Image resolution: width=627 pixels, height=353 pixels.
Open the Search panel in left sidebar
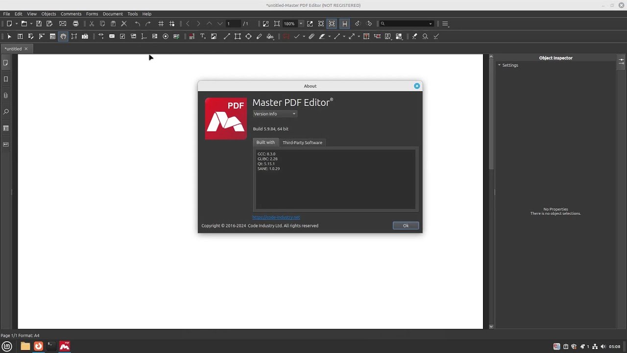point(6,112)
